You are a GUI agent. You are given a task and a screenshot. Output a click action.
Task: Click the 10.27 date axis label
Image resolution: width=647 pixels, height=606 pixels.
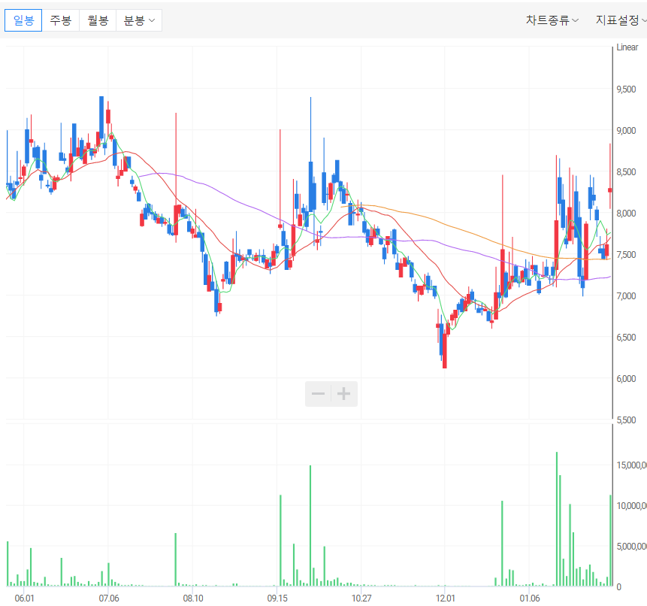click(x=361, y=598)
